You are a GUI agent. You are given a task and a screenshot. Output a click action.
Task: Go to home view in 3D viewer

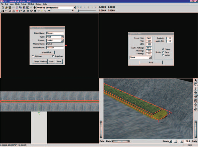pos(196,93)
